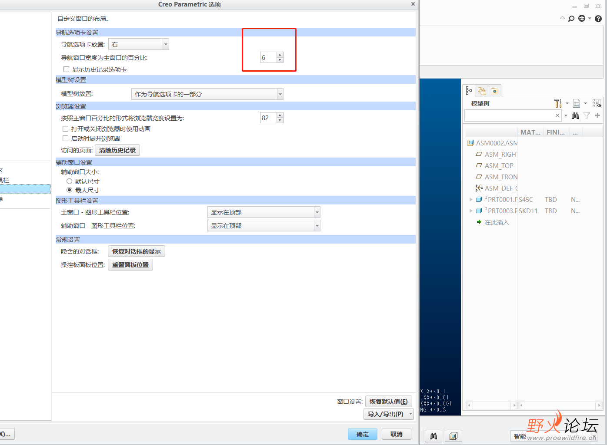Toggle the tree visibility eye icon
The image size is (607, 445).
pyautogui.click(x=597, y=103)
